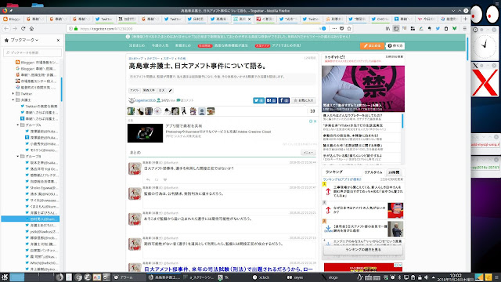The width and height of the screenshot is (501, 282).
Task: Expand the Twitter bookmark folder
Action: coord(13,94)
